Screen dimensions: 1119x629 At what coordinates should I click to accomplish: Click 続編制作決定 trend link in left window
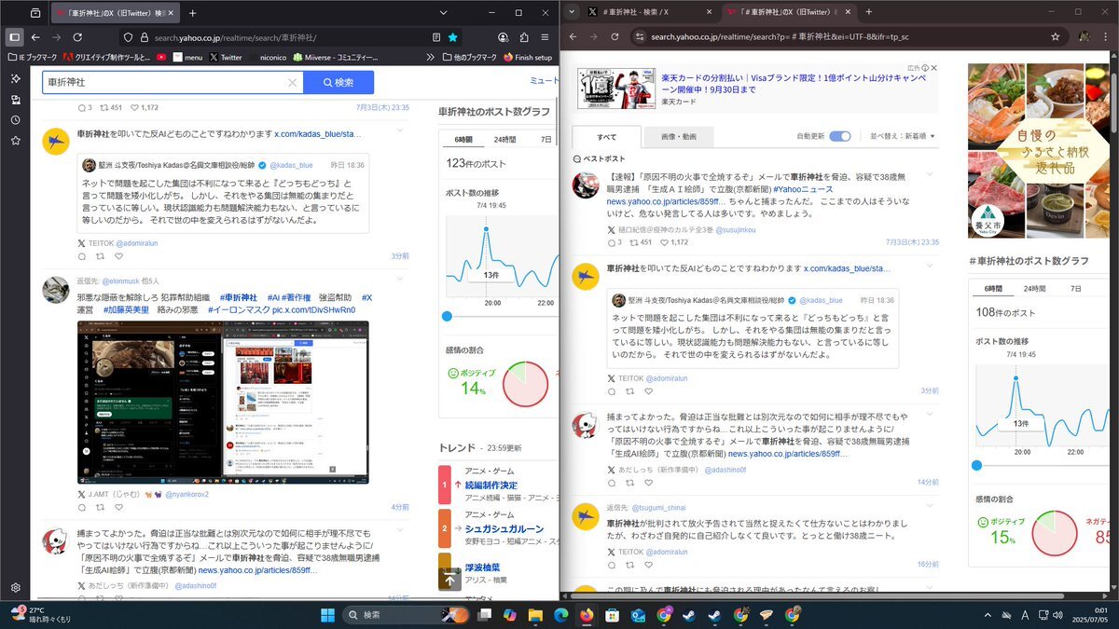pyautogui.click(x=490, y=485)
